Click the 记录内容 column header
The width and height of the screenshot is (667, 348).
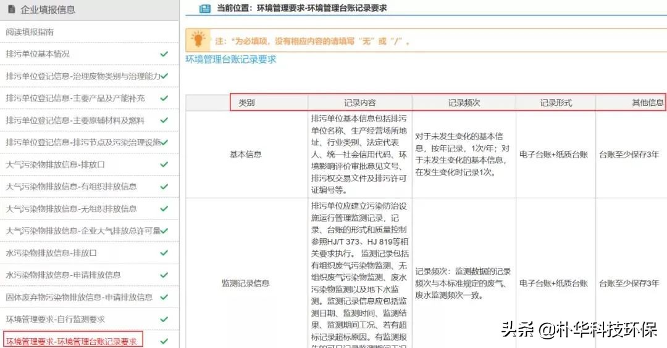click(360, 103)
